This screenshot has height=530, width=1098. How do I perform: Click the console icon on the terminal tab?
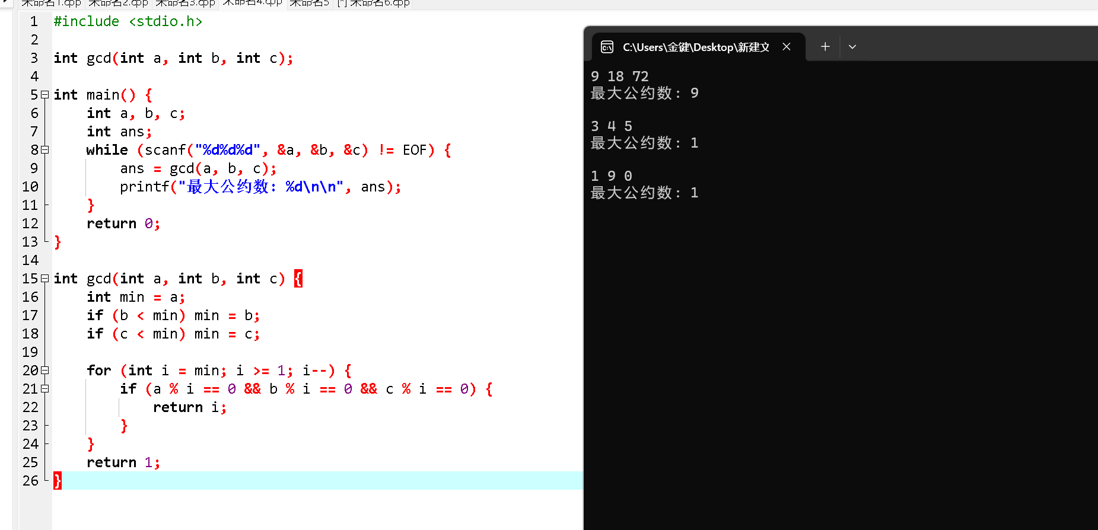pyautogui.click(x=607, y=47)
